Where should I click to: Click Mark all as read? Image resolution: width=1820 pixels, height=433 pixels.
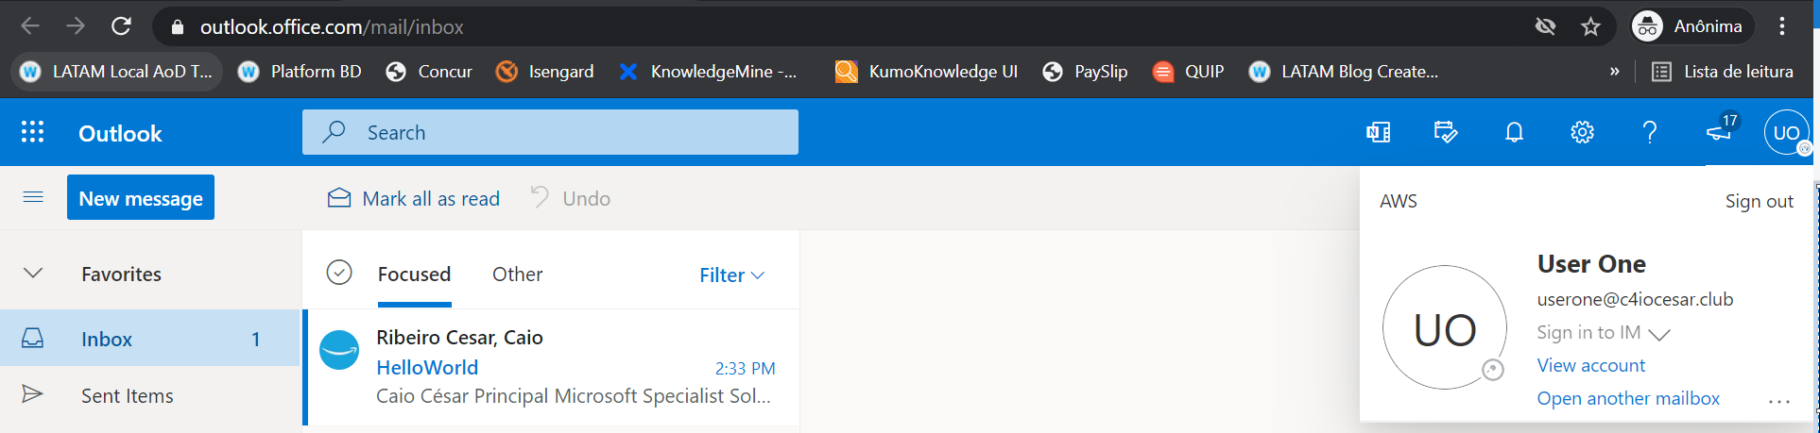pyautogui.click(x=413, y=198)
